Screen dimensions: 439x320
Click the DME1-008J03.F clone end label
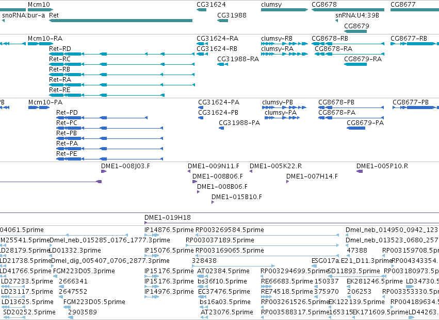[125, 166]
